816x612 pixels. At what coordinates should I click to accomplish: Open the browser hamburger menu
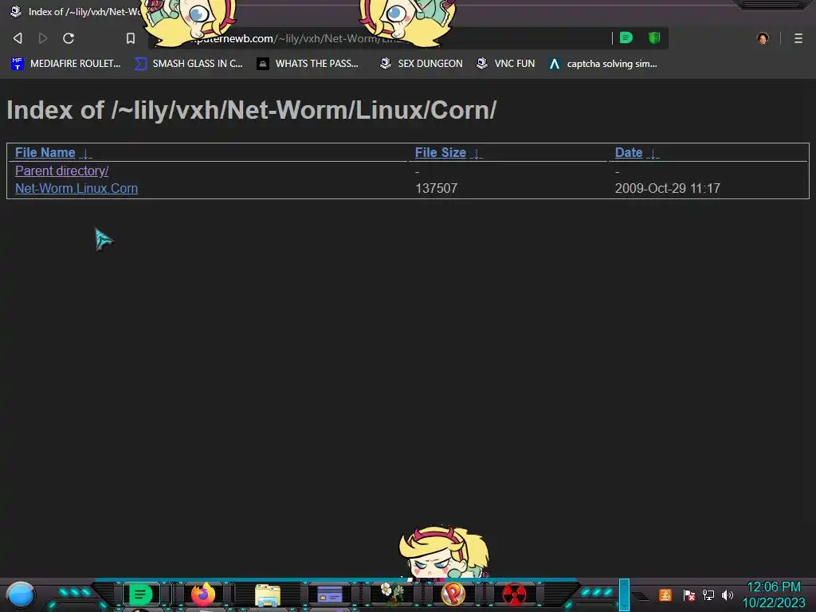click(798, 38)
